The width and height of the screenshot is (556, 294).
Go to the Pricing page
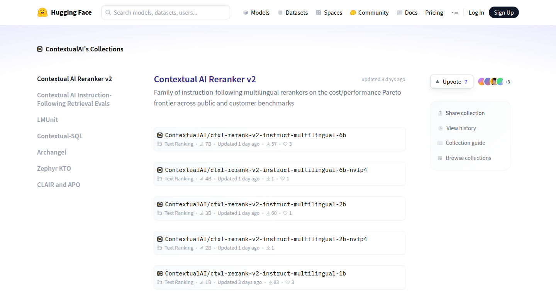click(434, 12)
